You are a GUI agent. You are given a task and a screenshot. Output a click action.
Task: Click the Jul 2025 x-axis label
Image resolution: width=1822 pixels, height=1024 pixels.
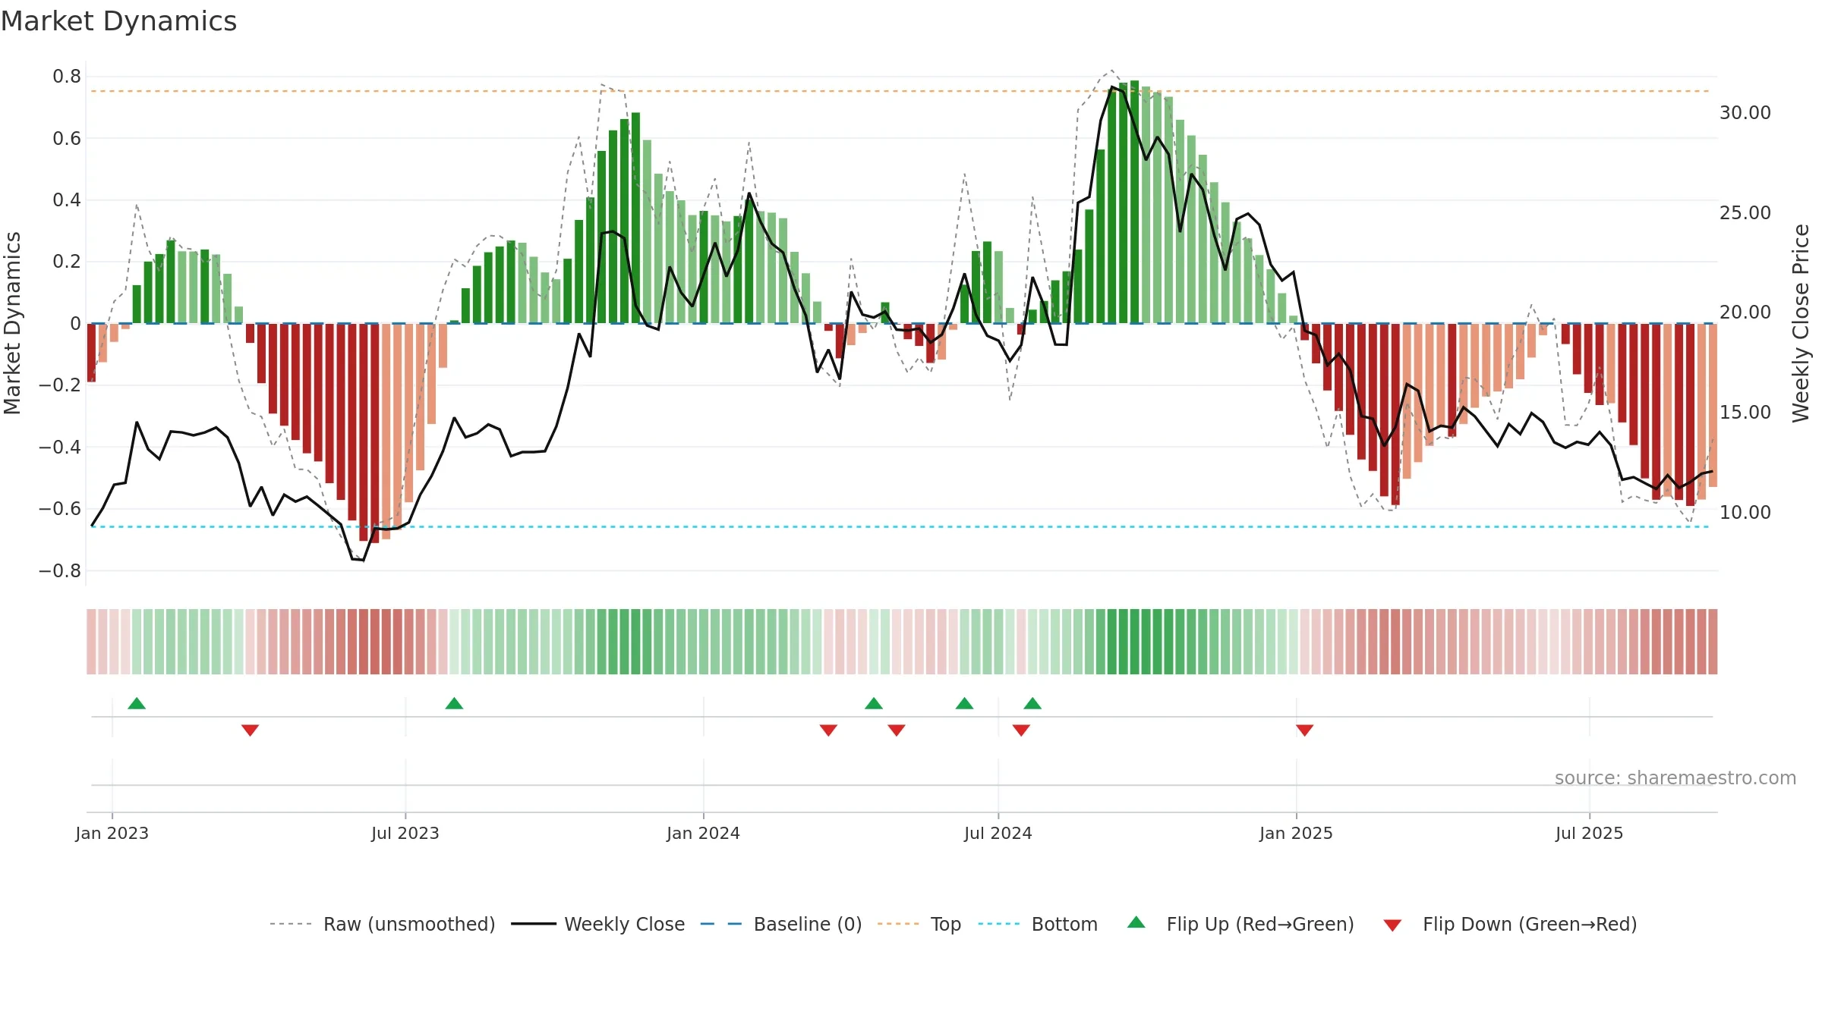coord(1590,833)
